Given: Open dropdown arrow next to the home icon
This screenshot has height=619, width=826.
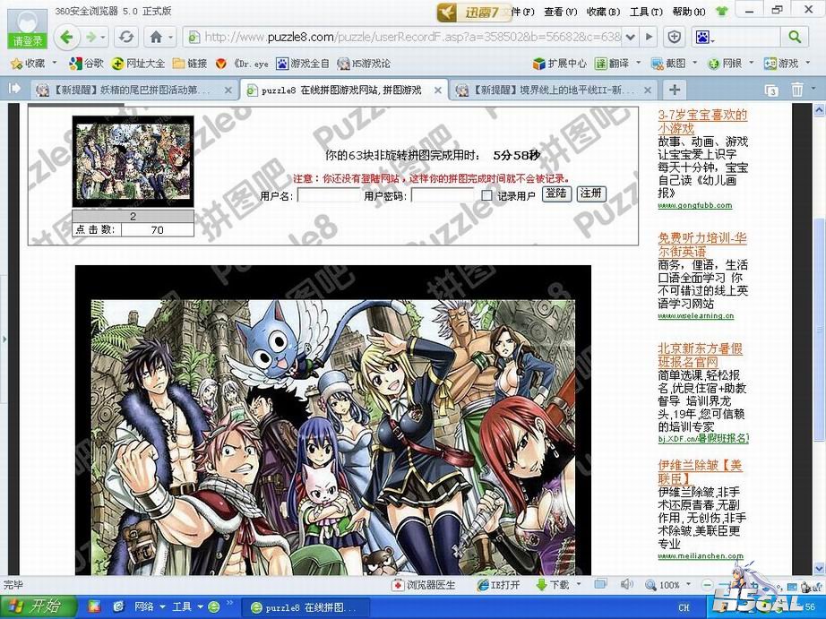Looking at the screenshot, I should pos(171,38).
